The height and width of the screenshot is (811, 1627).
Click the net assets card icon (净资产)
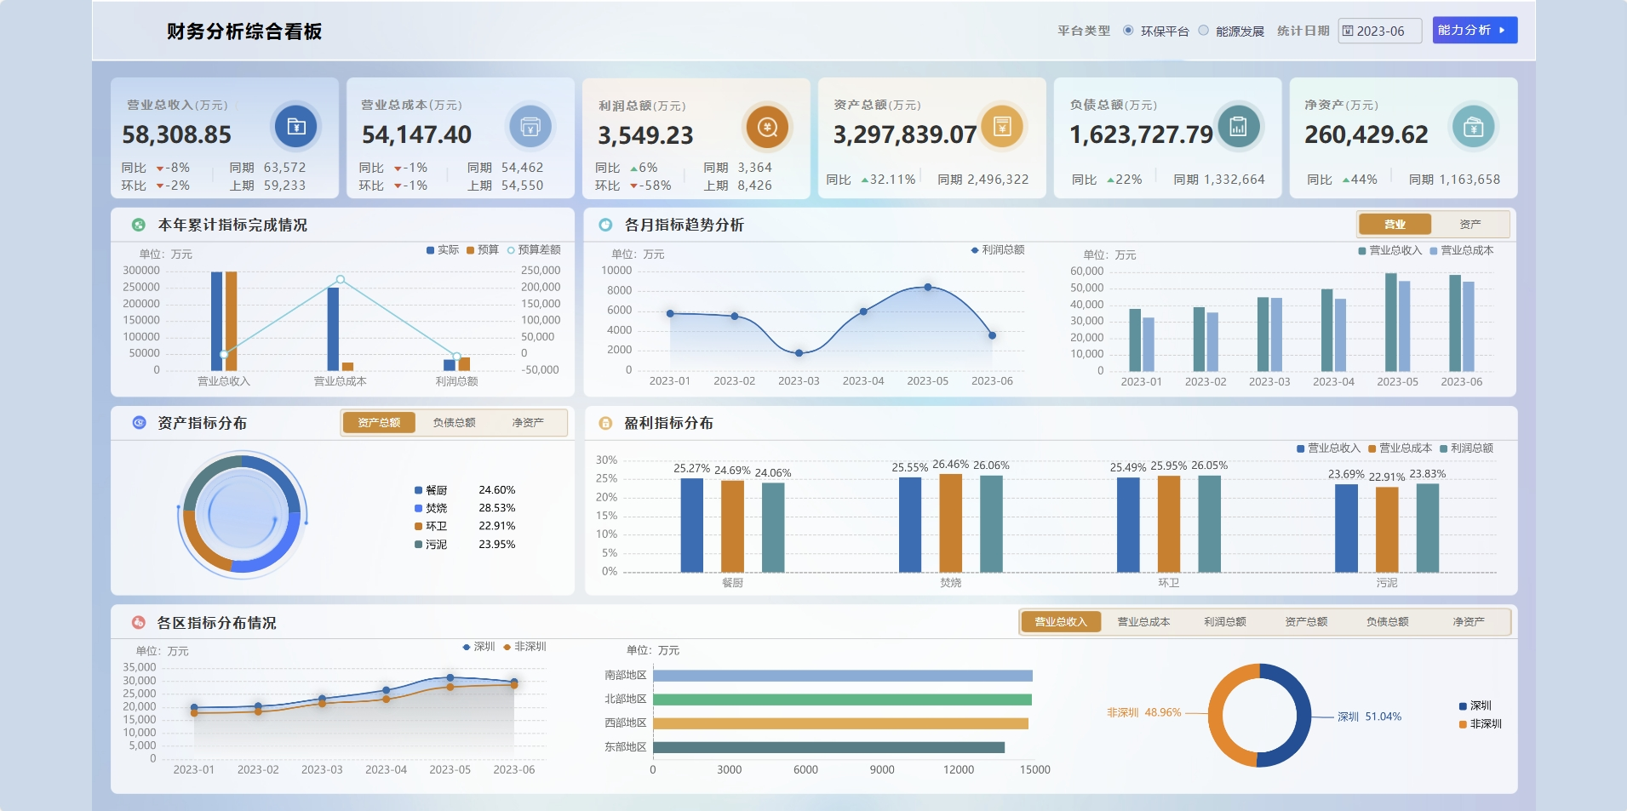click(1473, 127)
